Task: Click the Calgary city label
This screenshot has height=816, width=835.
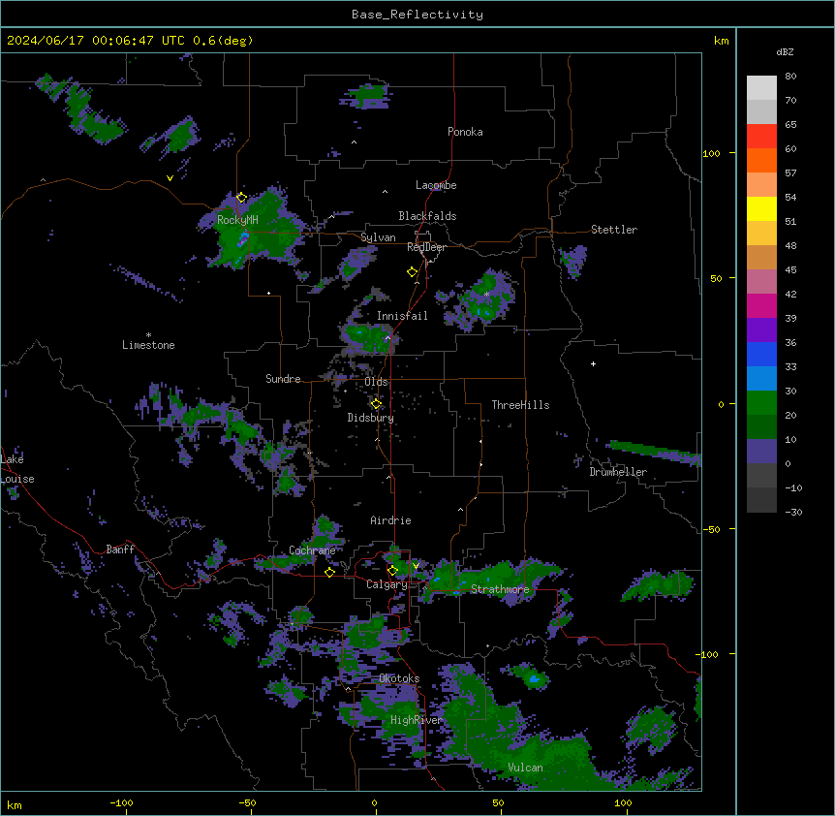Action: coord(387,584)
